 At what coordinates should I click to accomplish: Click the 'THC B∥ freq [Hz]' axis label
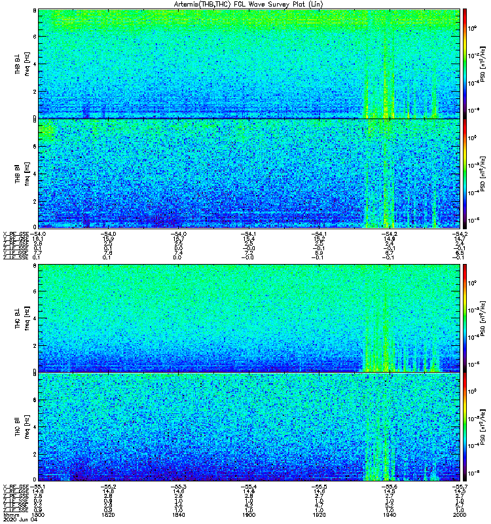[x=22, y=427]
